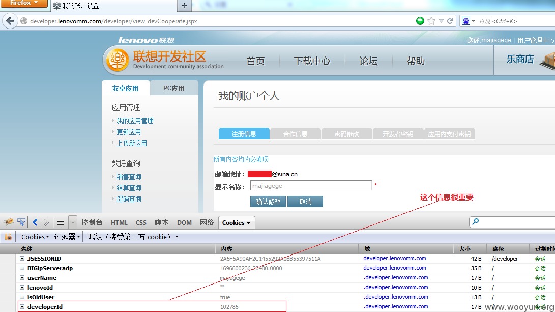Switch to the DOM panel in Firebug
This screenshot has width=555, height=312.
(185, 223)
